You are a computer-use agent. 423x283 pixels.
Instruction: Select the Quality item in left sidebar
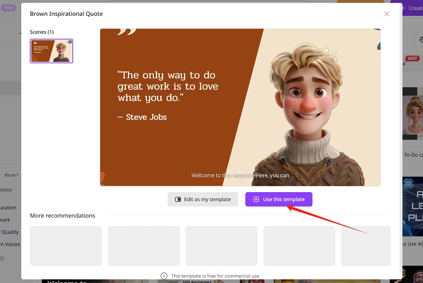click(10, 232)
